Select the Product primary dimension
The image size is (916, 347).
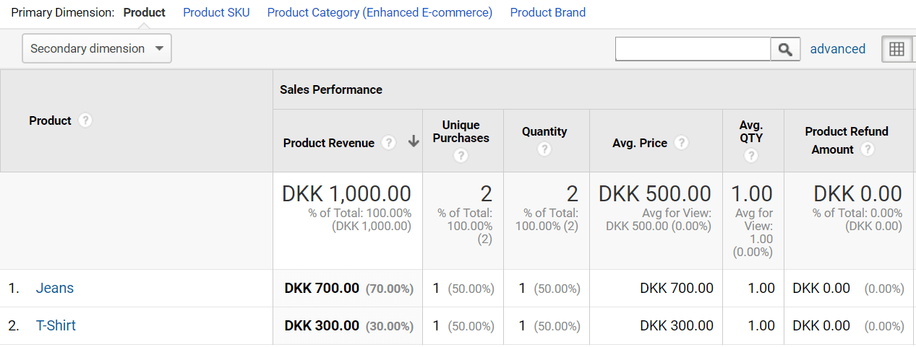click(145, 12)
